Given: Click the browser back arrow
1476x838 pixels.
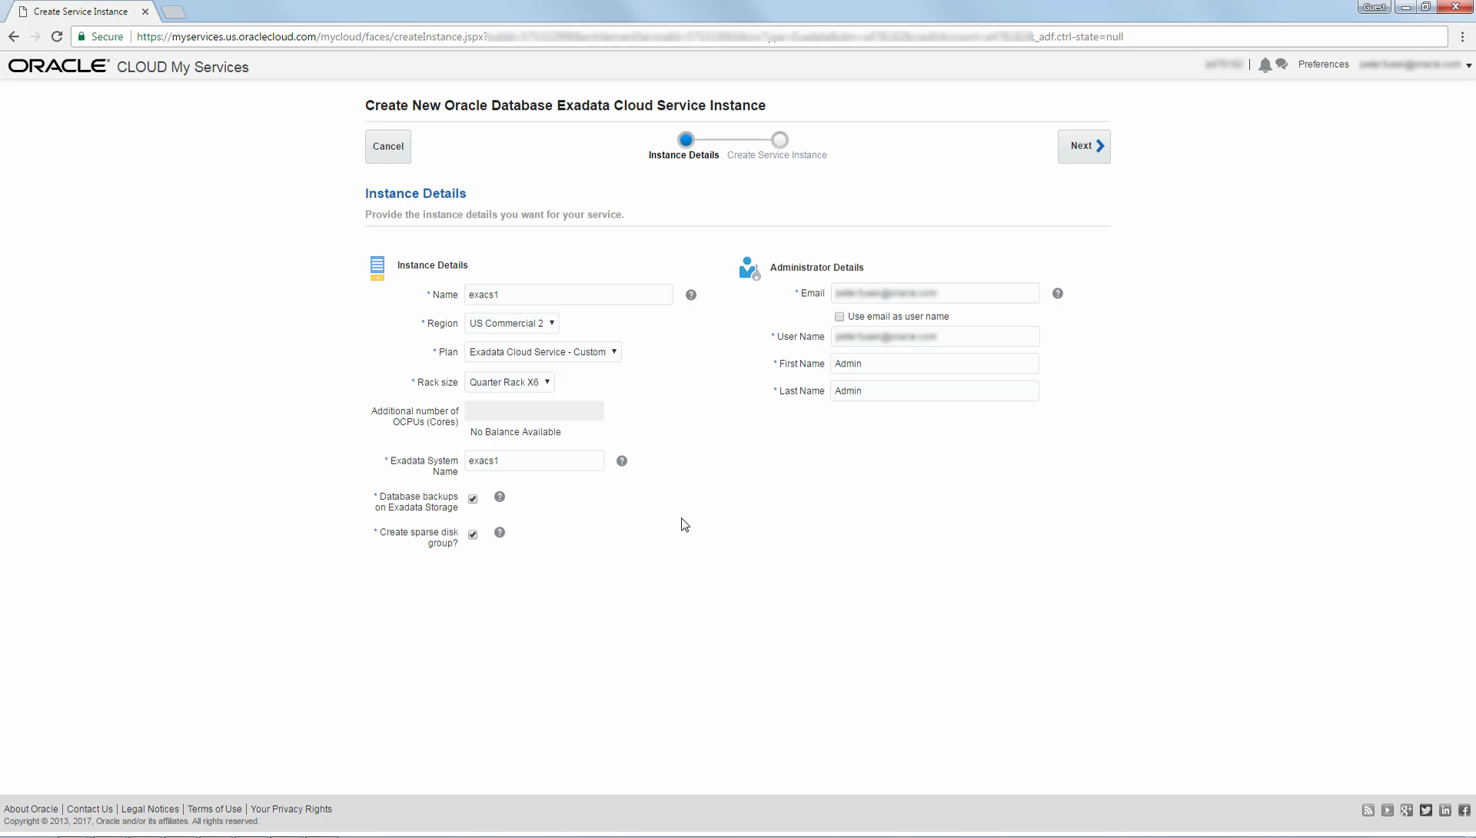Looking at the screenshot, I should (14, 36).
